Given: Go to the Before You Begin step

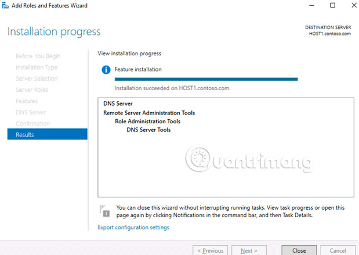Looking at the screenshot, I should click(38, 56).
